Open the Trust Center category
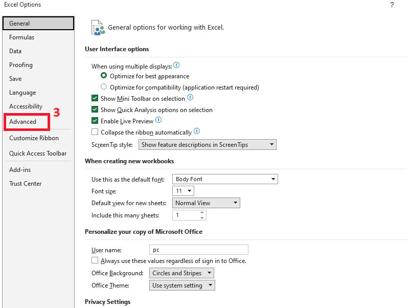 tap(38, 184)
